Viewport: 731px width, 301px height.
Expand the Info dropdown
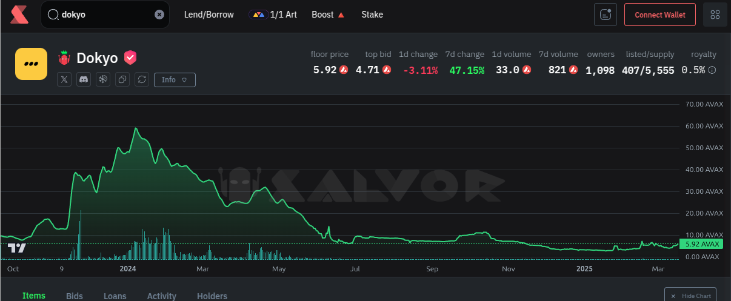tap(175, 79)
